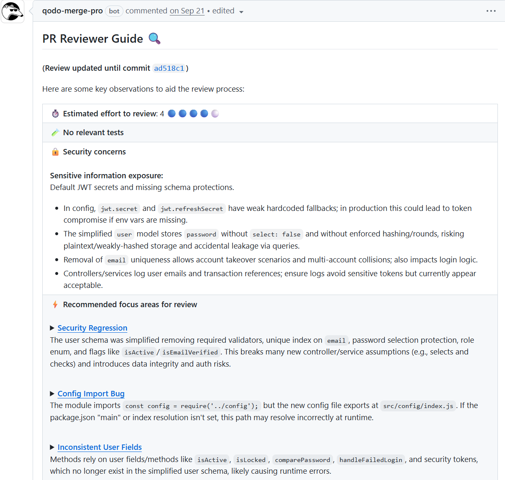505x480 pixels.
Task: Click the bot badge next to the username
Action: tap(114, 11)
